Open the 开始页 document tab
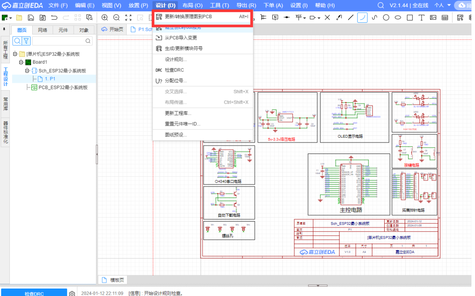 [112, 29]
